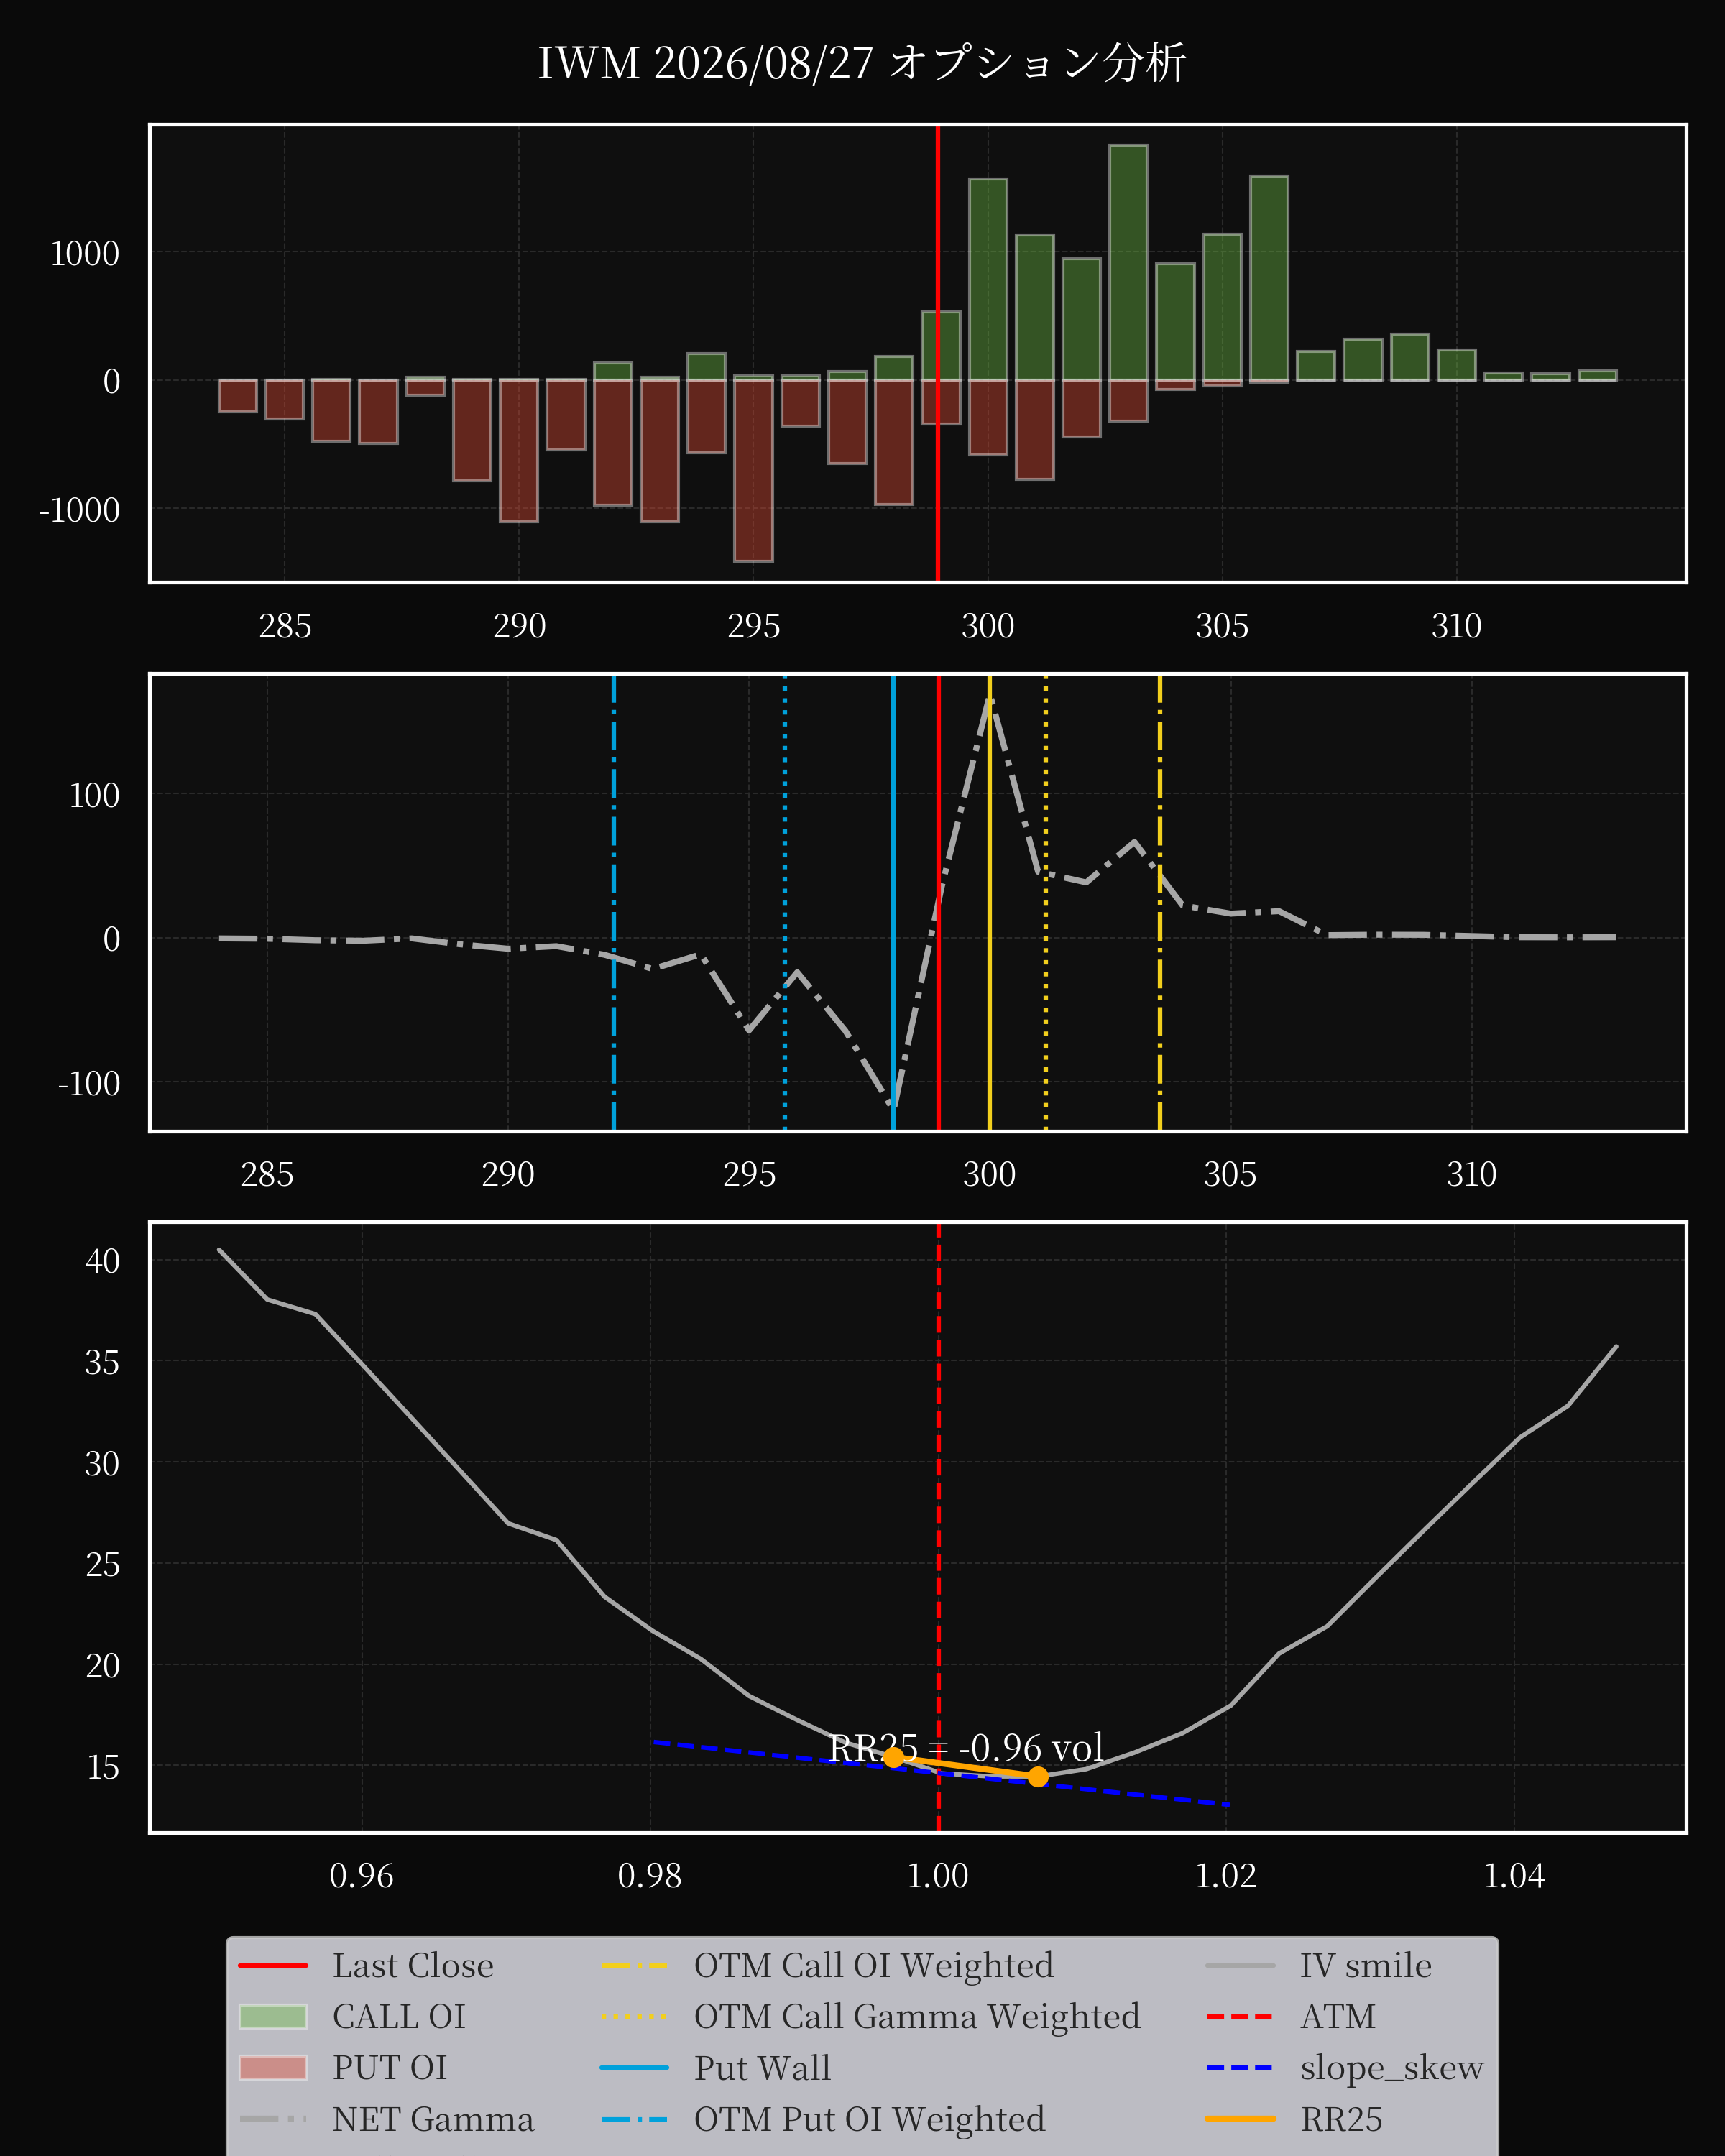Click the '1.04' x-axis label on IV chart
This screenshot has height=2156, width=1725.
coord(1514,1876)
